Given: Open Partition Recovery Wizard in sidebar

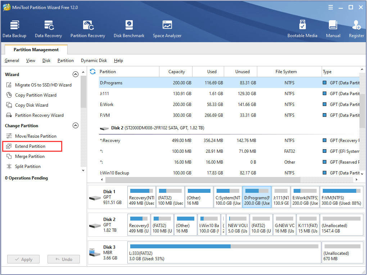Looking at the screenshot, I should (x=35, y=115).
